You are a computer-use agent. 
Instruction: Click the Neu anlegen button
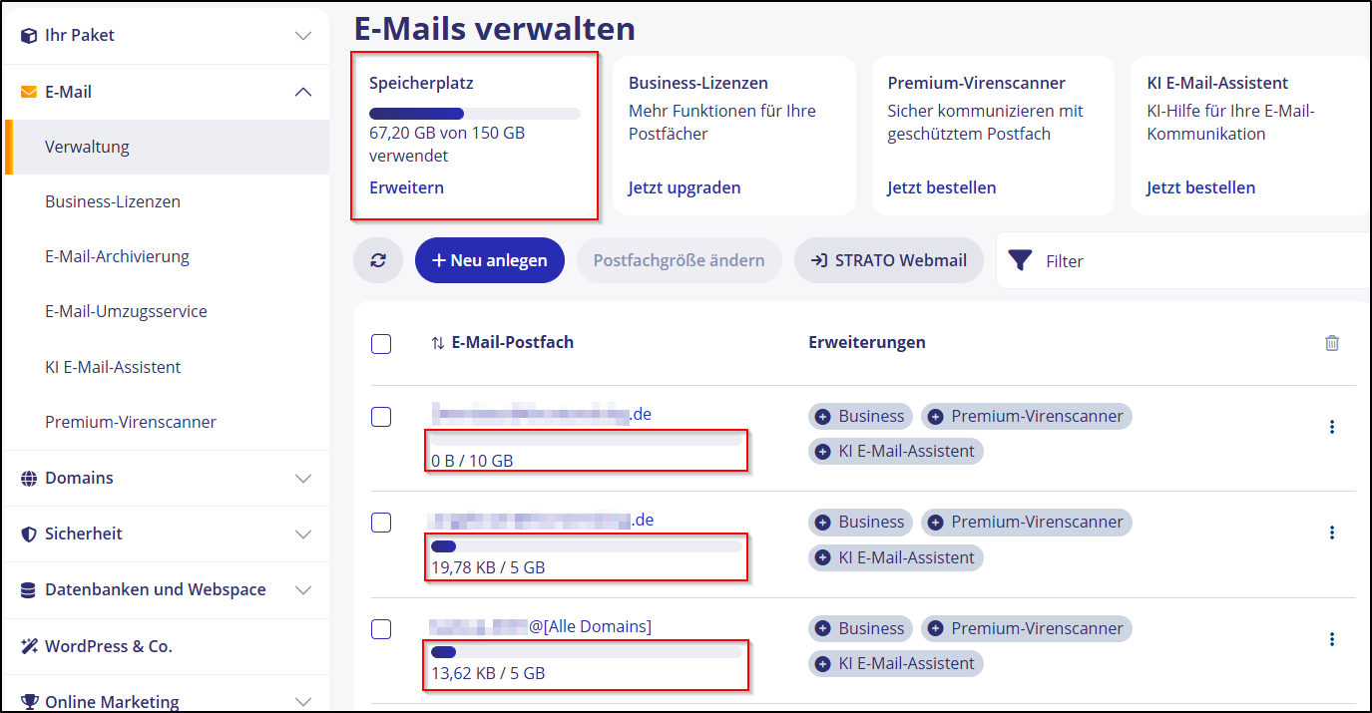click(x=489, y=259)
